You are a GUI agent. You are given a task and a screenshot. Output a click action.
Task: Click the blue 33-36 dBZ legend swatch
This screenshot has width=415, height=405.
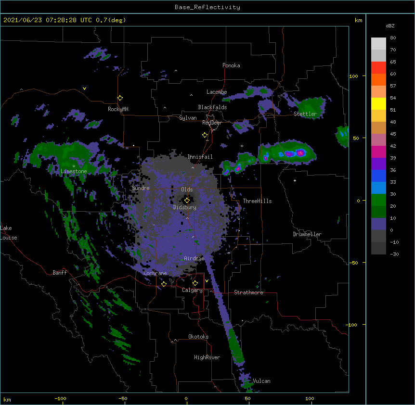378,176
